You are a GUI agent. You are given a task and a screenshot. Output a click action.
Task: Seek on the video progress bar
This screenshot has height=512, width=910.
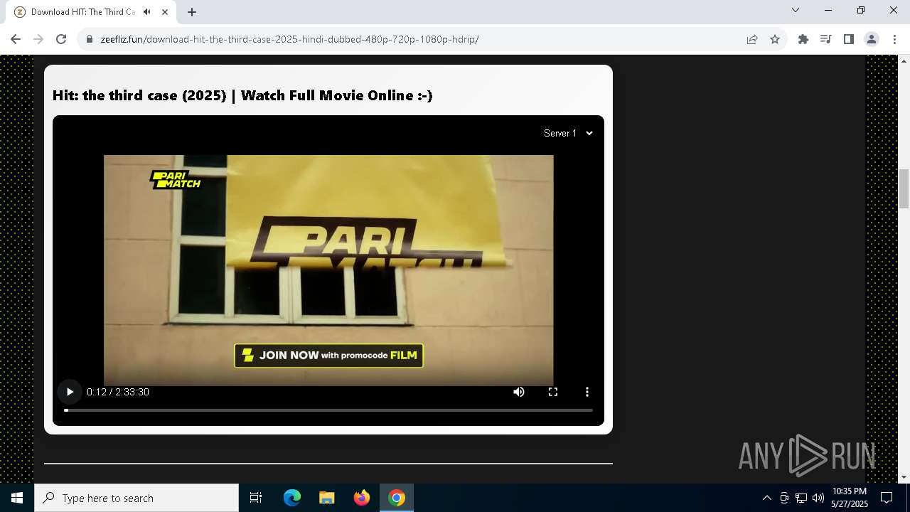(x=328, y=410)
